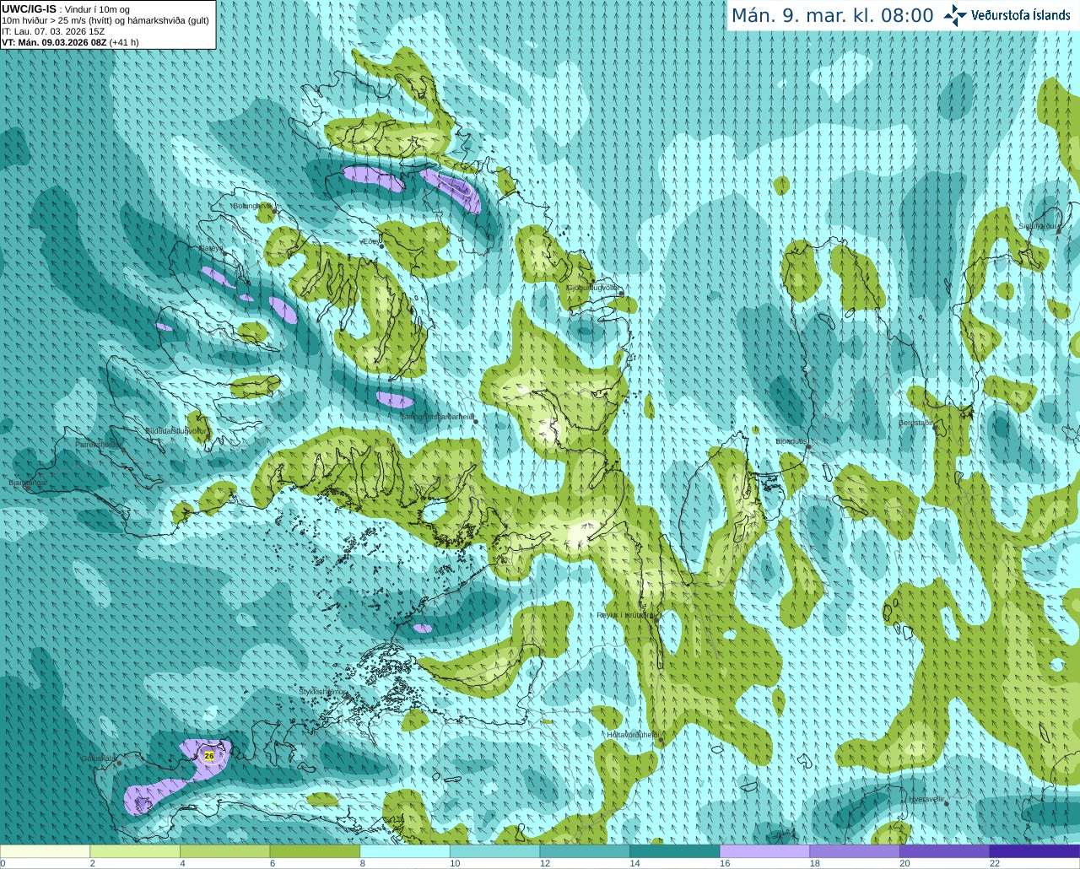Click the Stykkishólmur station label
This screenshot has height=869, width=1080.
coord(322,692)
